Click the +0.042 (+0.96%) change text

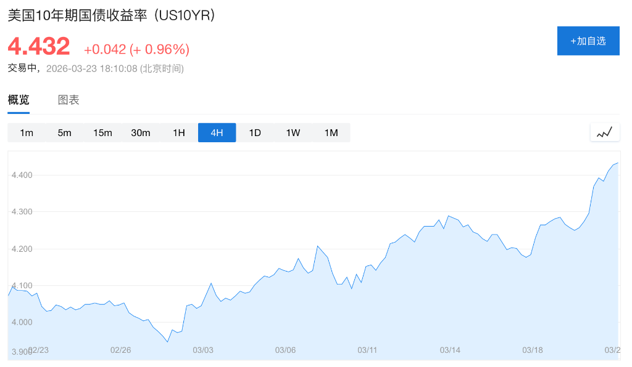(x=136, y=49)
